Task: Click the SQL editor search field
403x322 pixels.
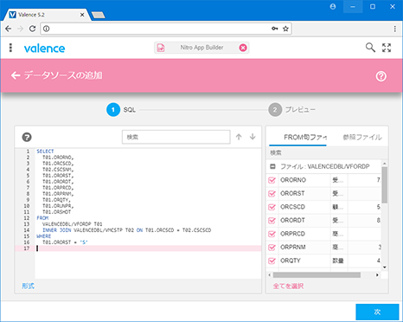Action: pos(176,137)
